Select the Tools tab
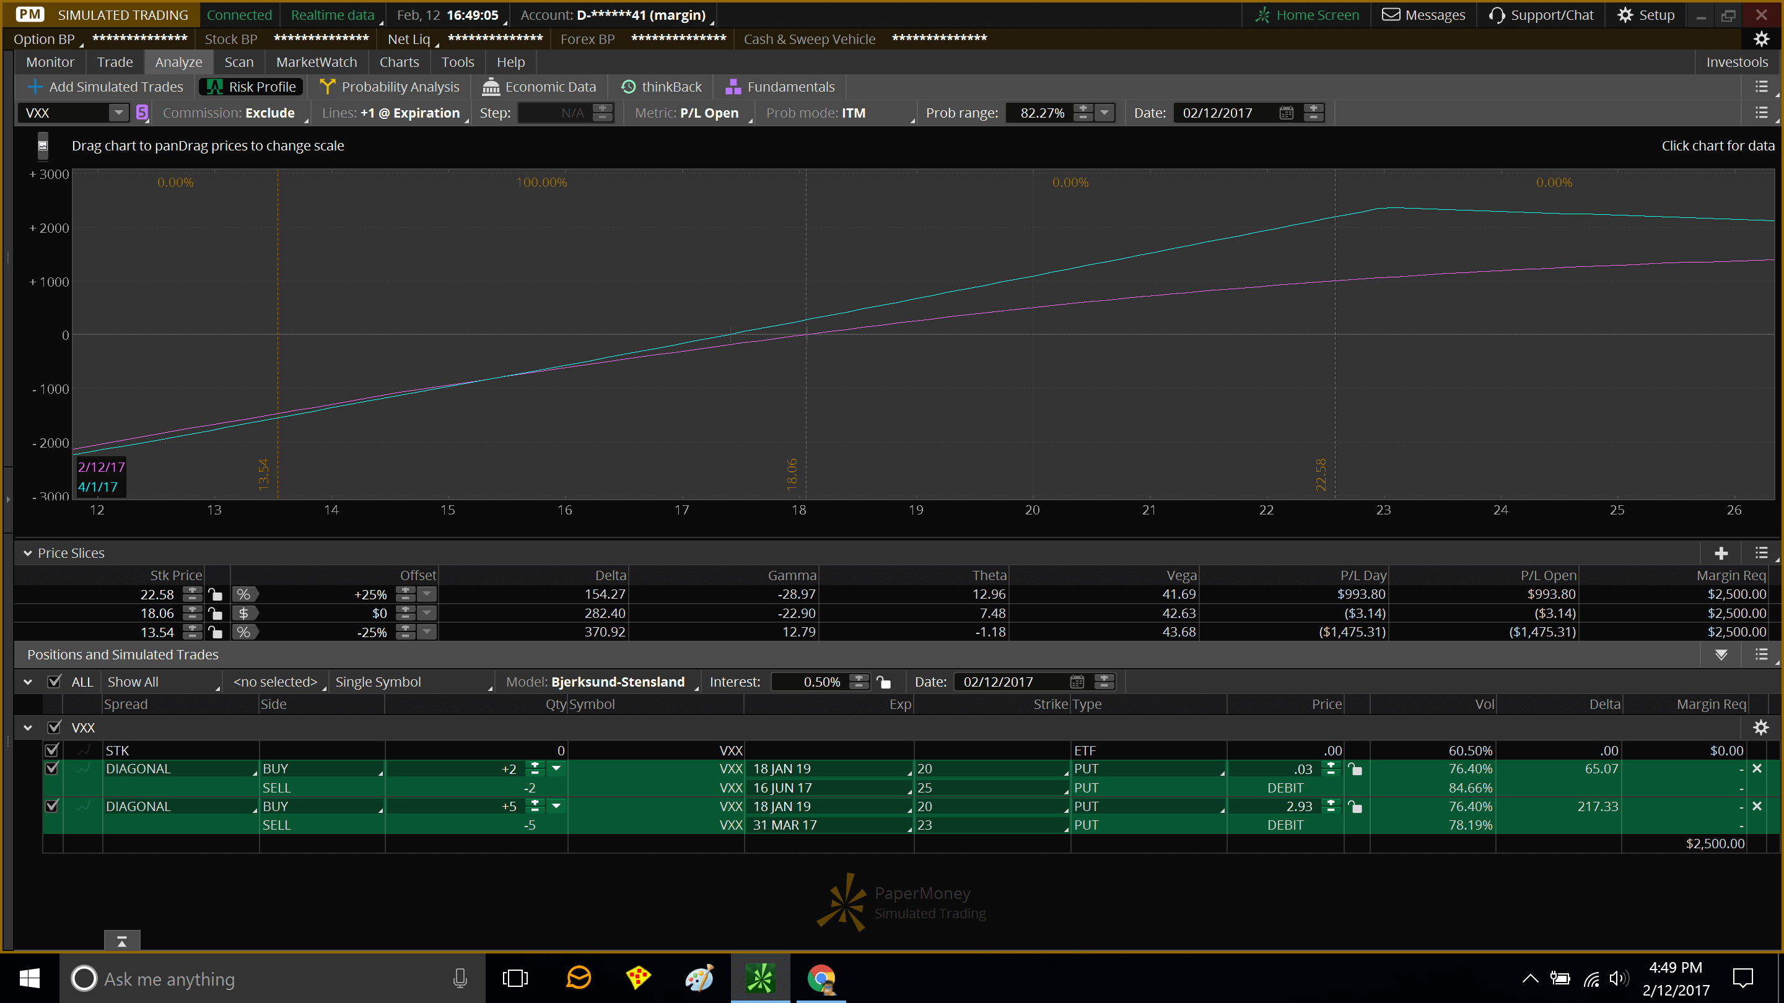This screenshot has height=1003, width=1784. click(458, 62)
